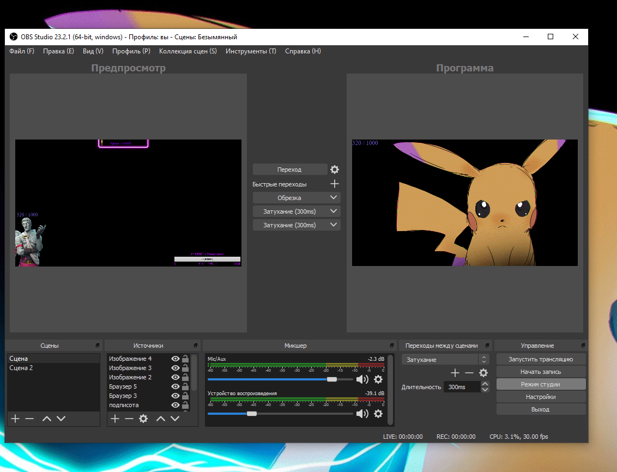Viewport: 617px width, 472px height.
Task: Hide the Изображение 4 source
Action: [176, 359]
